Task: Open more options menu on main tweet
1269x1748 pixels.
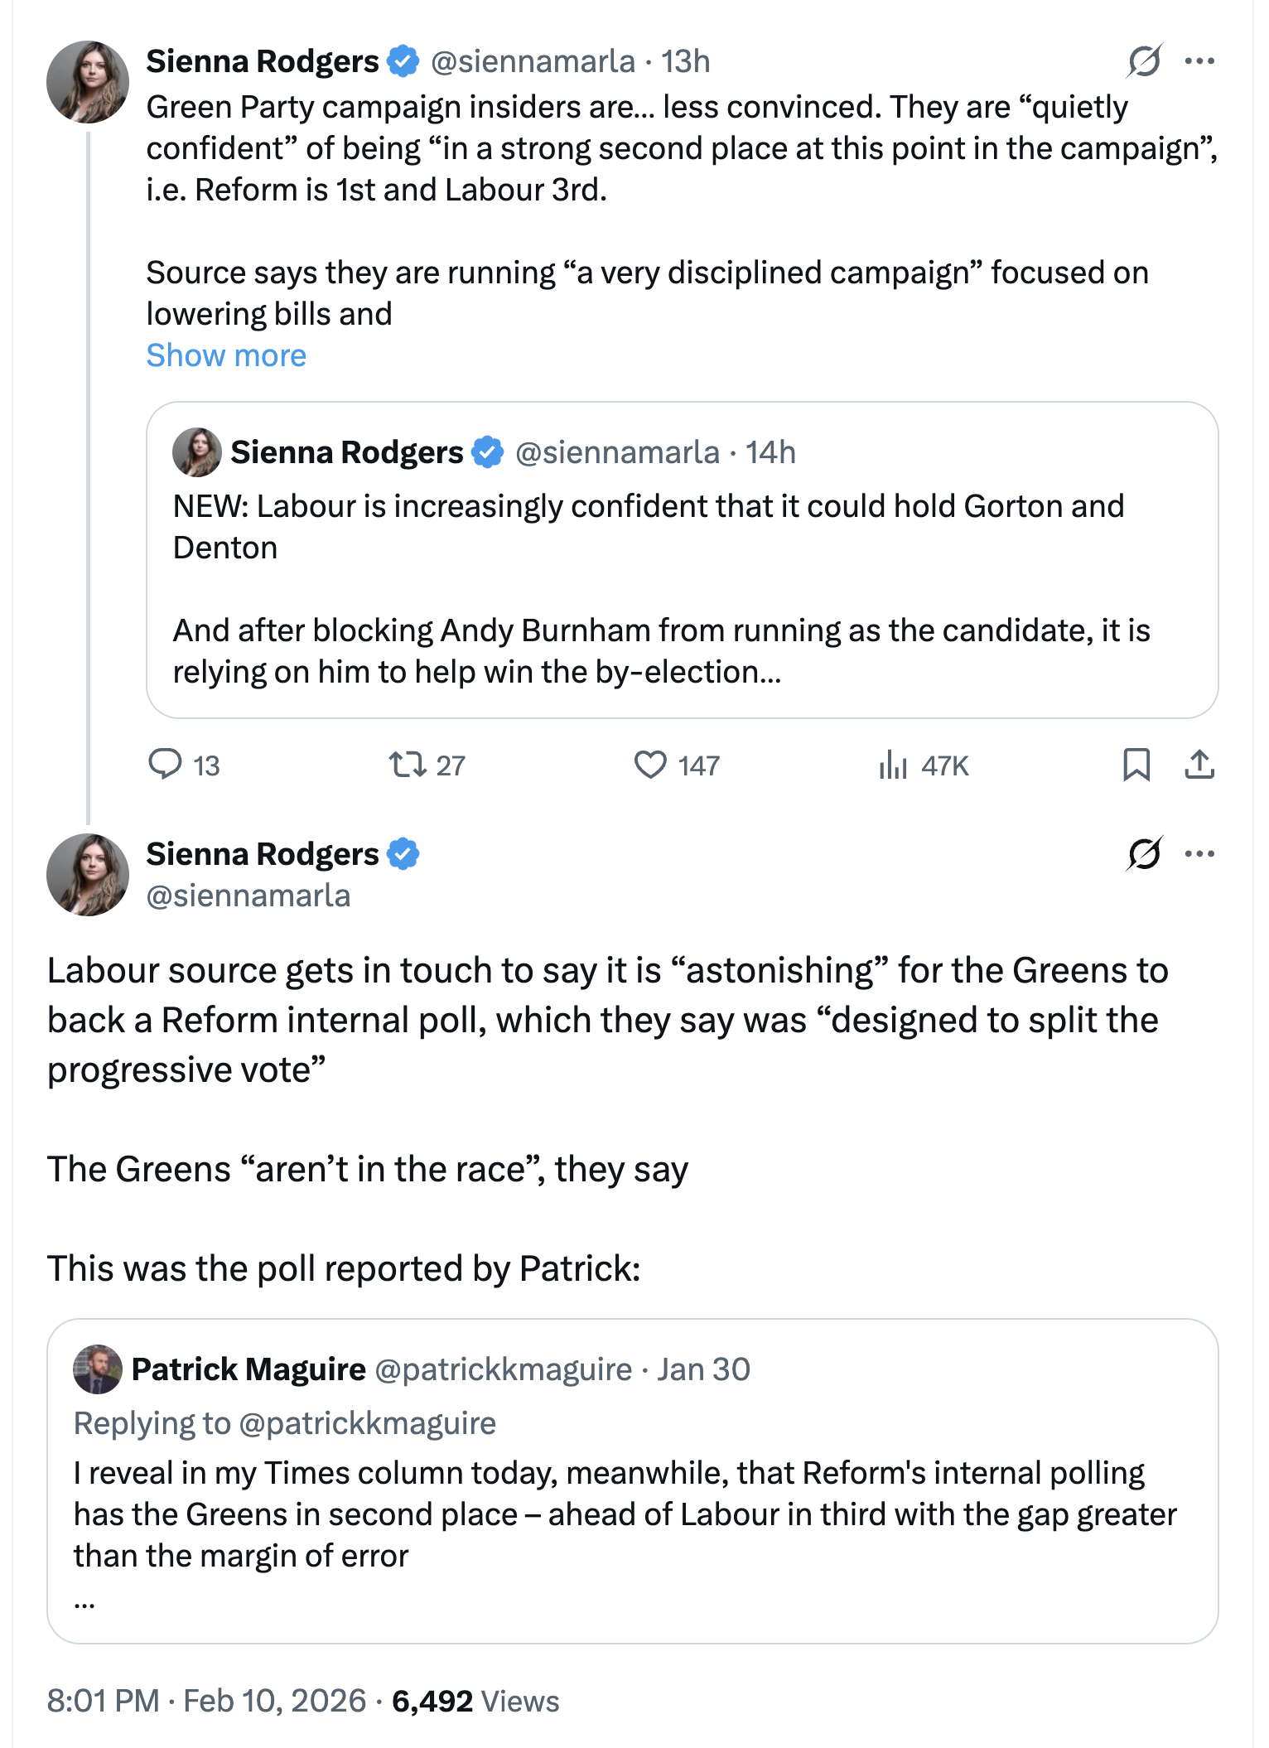Action: point(1199,854)
